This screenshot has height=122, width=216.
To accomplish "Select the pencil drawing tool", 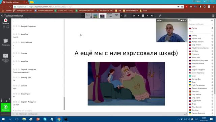I will pos(160,16).
